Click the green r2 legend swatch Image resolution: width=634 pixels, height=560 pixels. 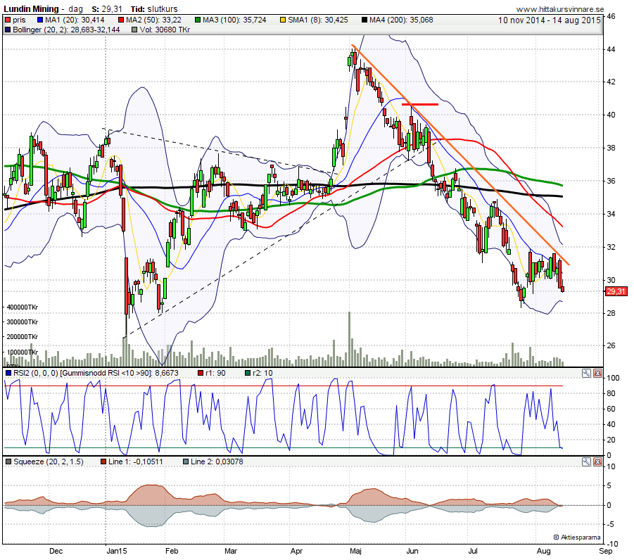[248, 373]
